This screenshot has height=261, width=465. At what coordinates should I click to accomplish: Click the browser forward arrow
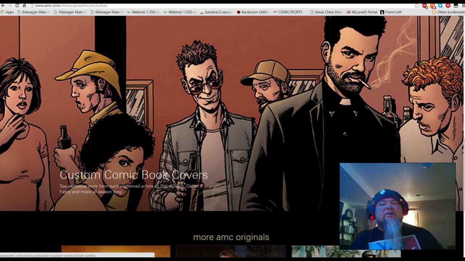(10, 5)
